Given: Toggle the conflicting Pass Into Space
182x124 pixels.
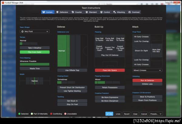Looking at the screenshot, I should coord(110,70).
